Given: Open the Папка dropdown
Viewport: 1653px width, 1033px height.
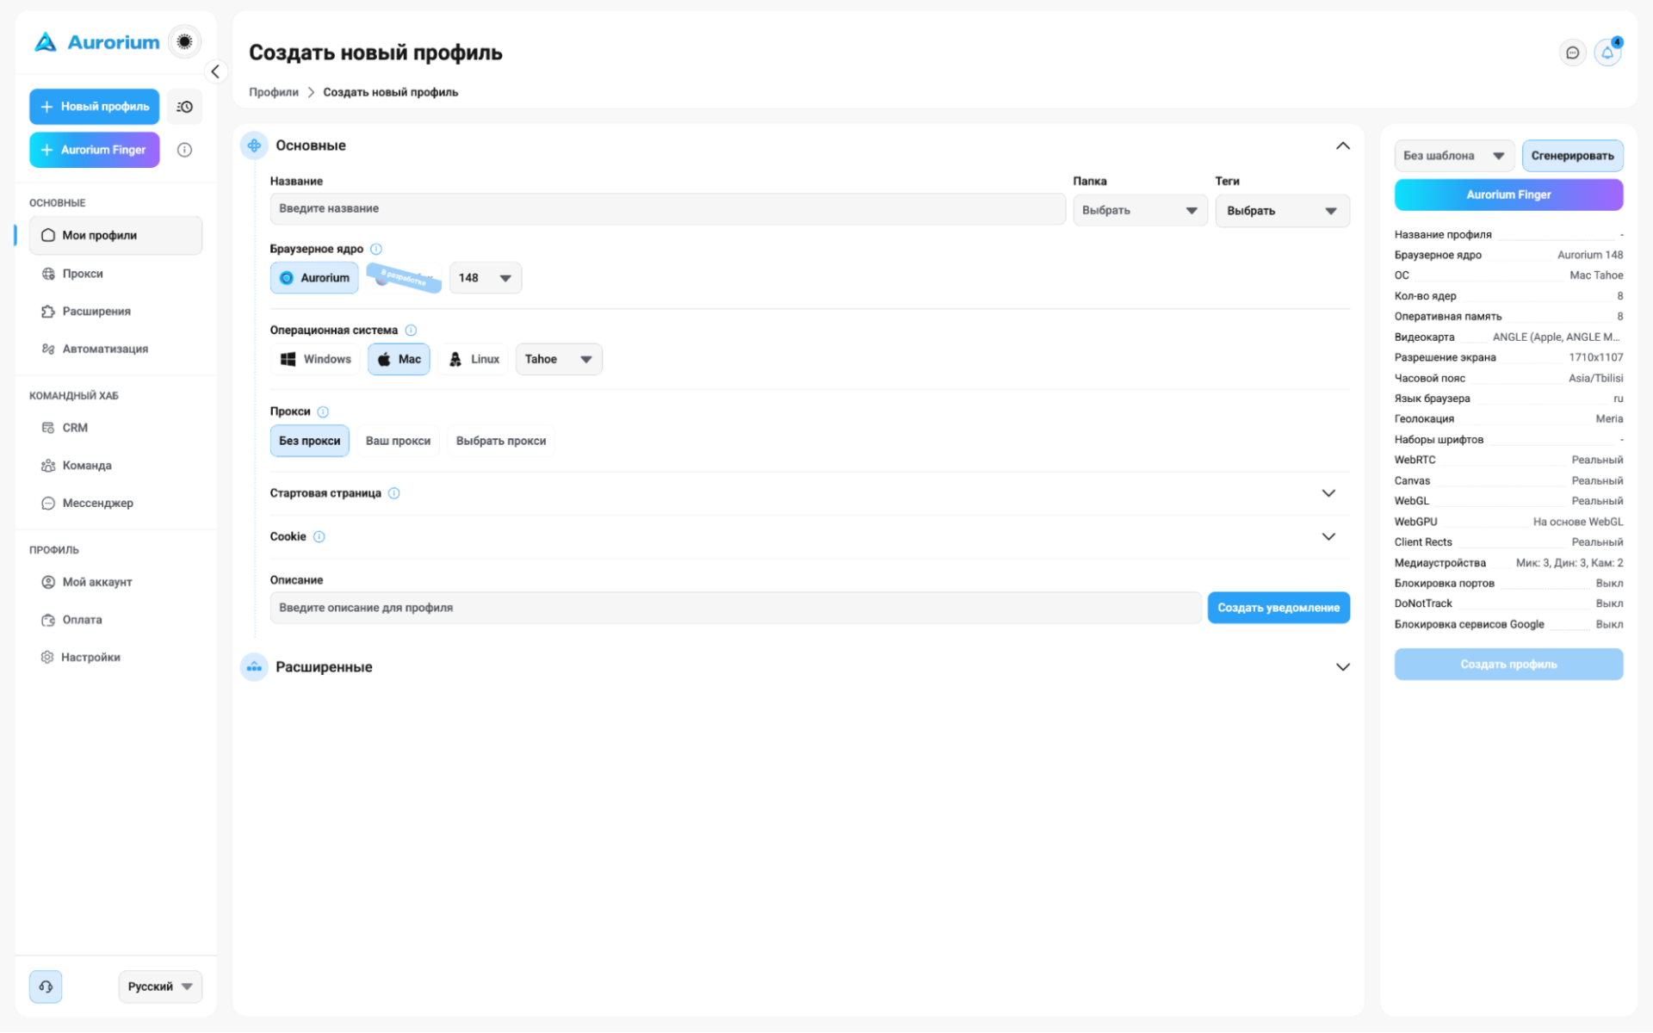Looking at the screenshot, I should (x=1140, y=211).
